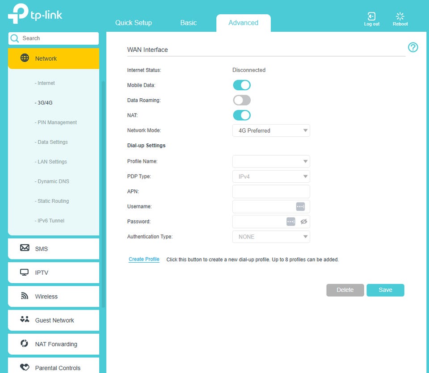Click the Dial-up Settings heading
Image resolution: width=429 pixels, height=373 pixels.
click(146, 146)
